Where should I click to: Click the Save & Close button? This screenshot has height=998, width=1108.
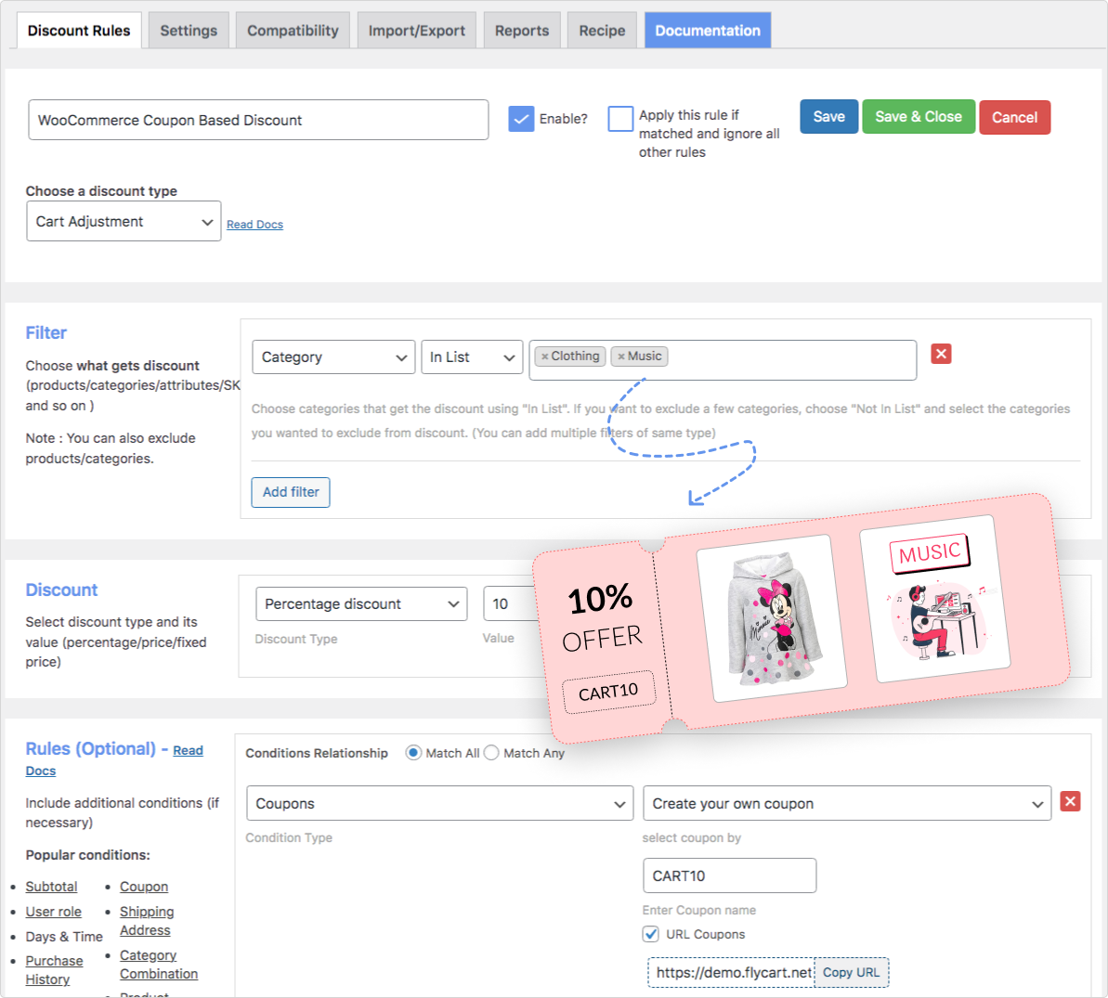pos(918,117)
